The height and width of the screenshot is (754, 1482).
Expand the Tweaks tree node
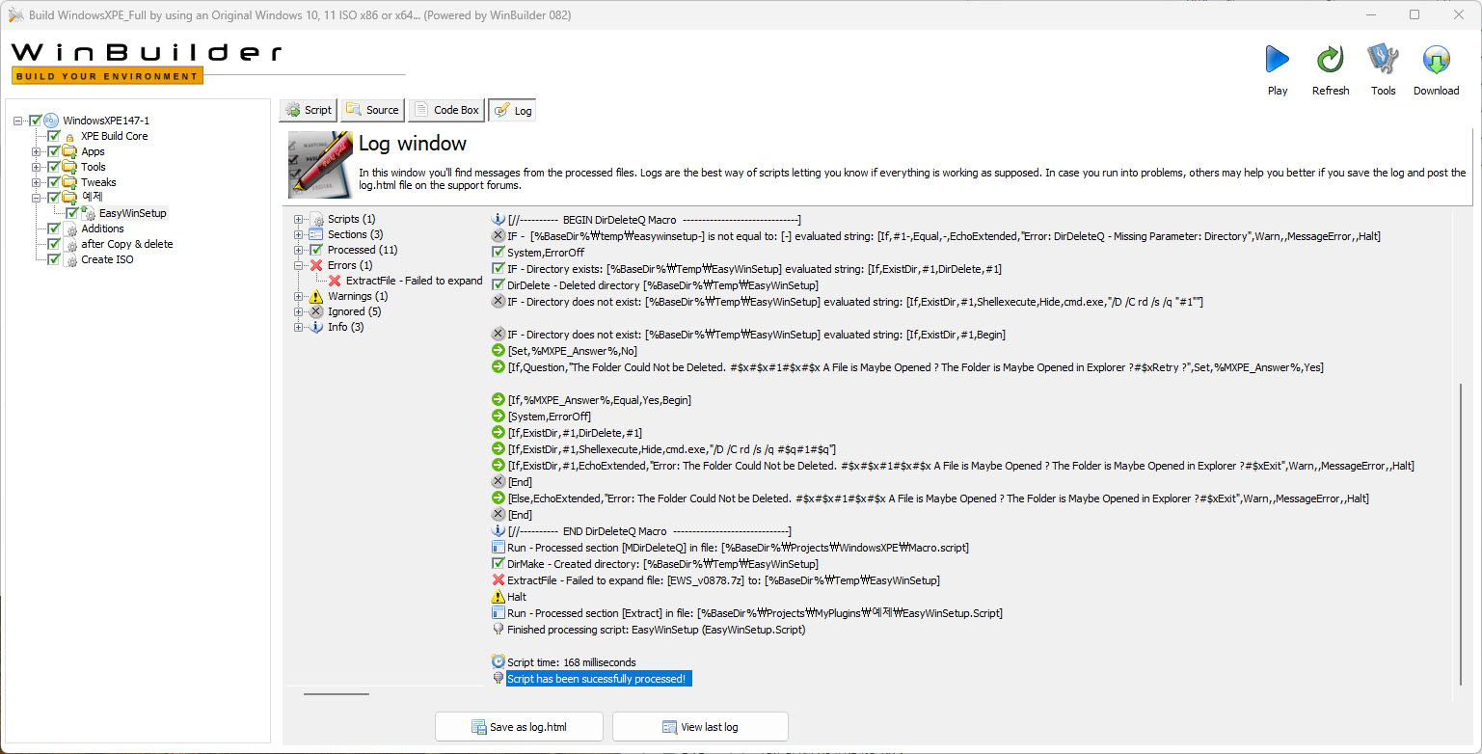(x=37, y=182)
